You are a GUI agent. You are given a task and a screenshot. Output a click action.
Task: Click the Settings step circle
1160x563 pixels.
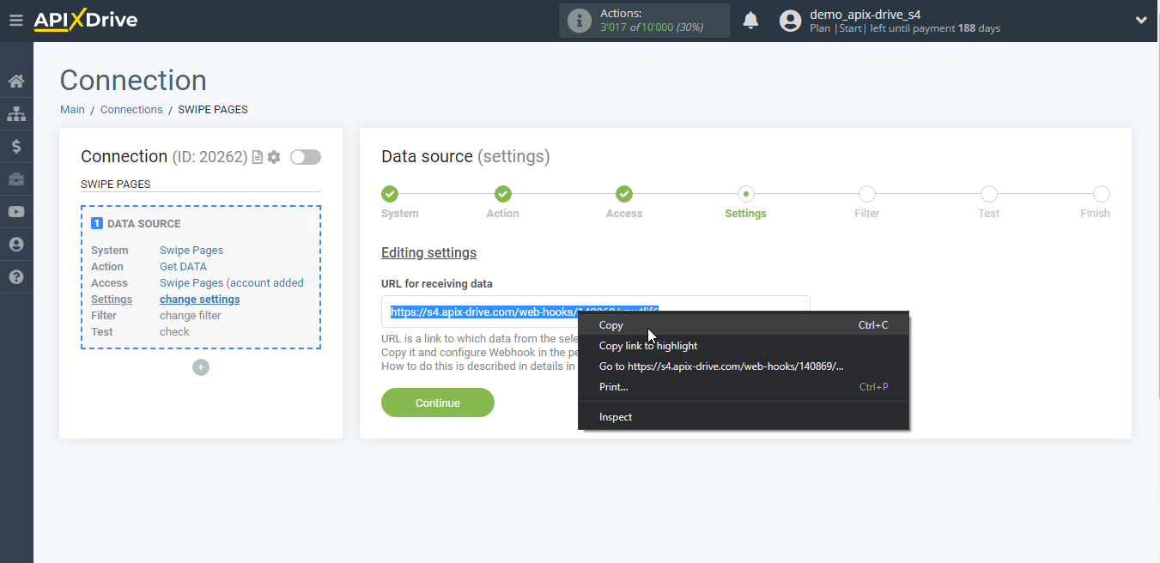pyautogui.click(x=746, y=195)
